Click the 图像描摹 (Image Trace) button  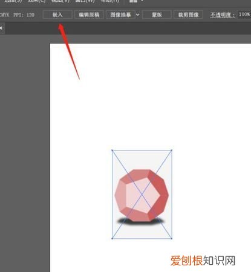(x=120, y=15)
